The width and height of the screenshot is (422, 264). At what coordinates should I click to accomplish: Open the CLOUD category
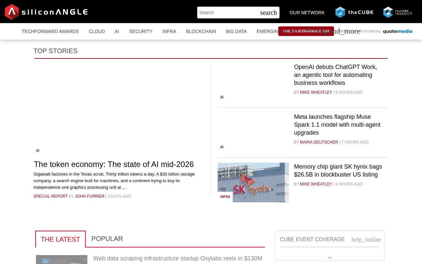(97, 31)
